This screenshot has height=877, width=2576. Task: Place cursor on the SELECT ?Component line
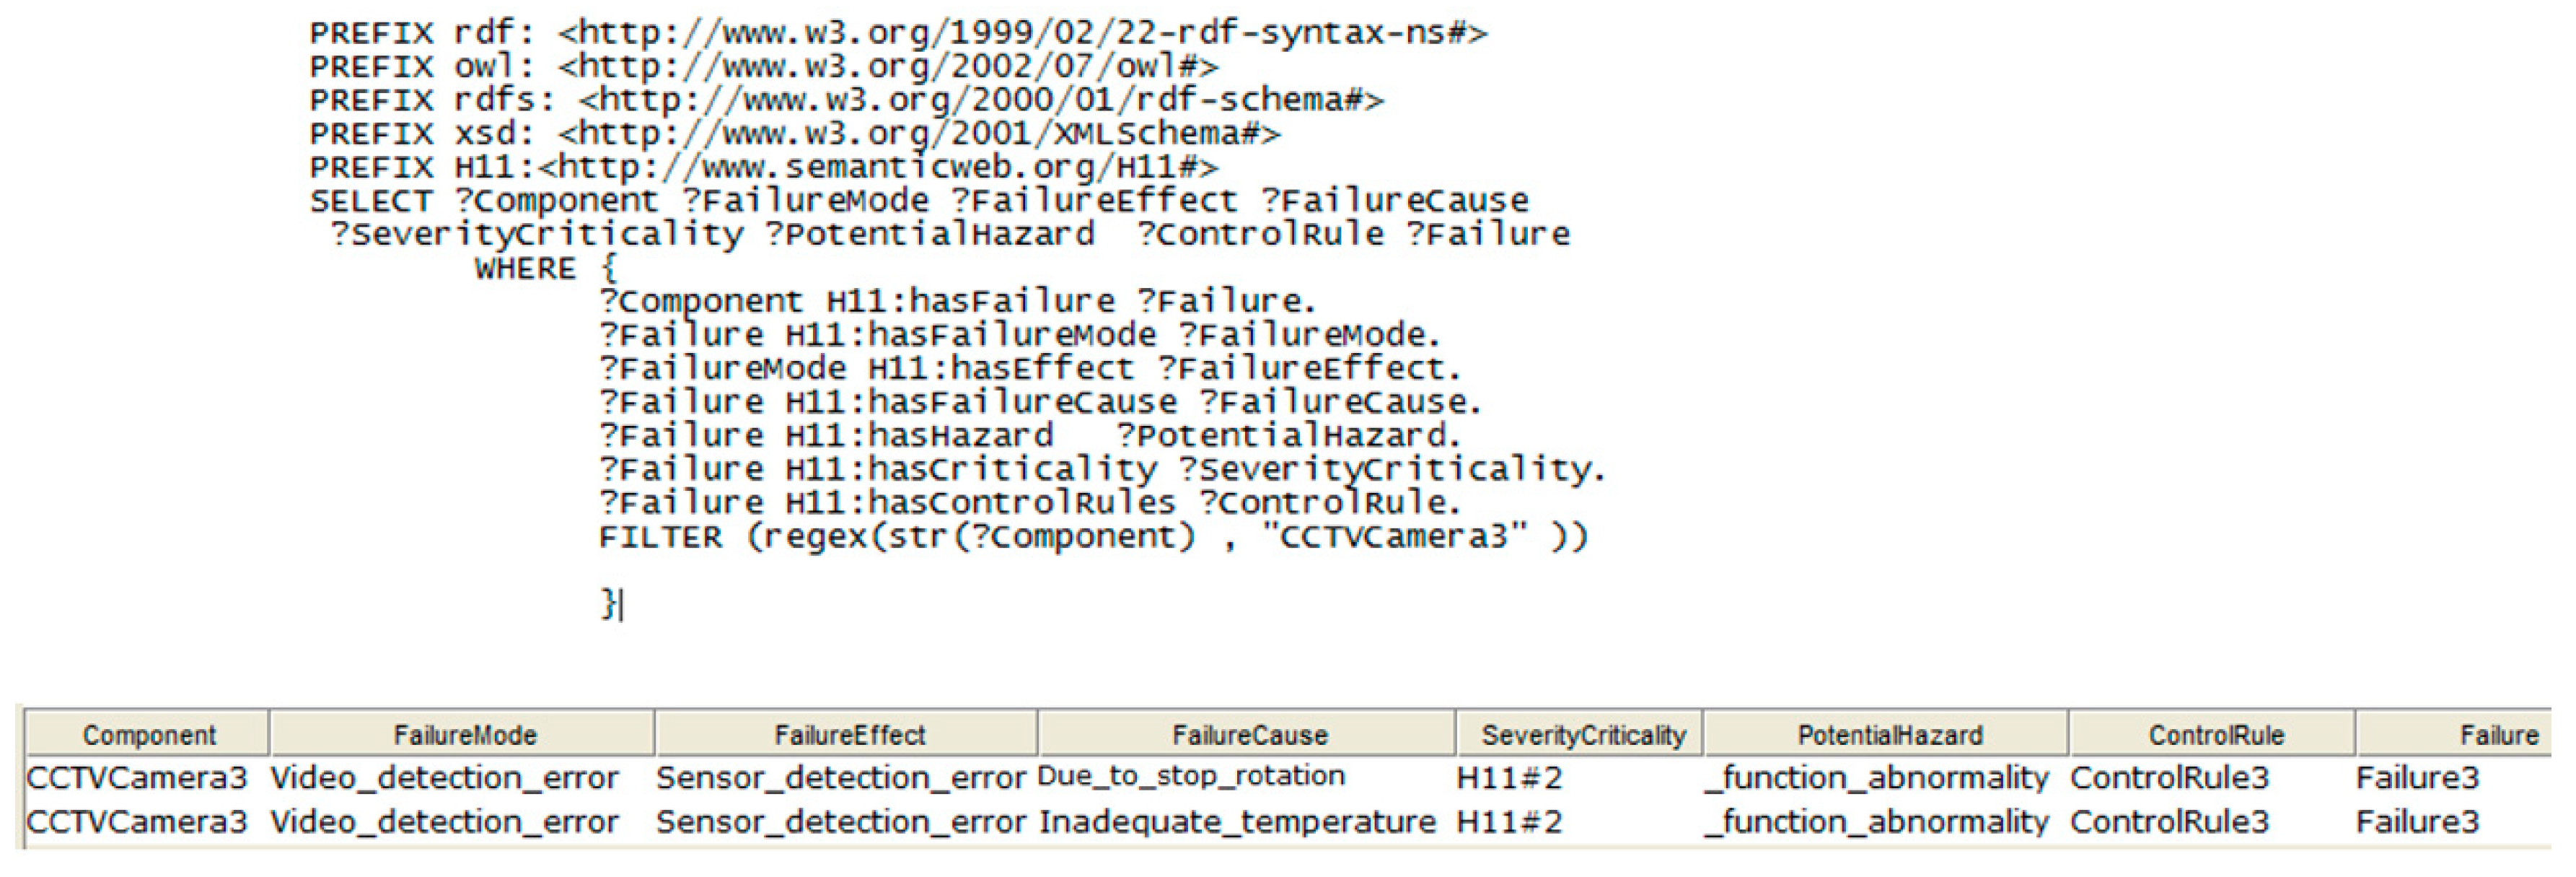pos(918,200)
